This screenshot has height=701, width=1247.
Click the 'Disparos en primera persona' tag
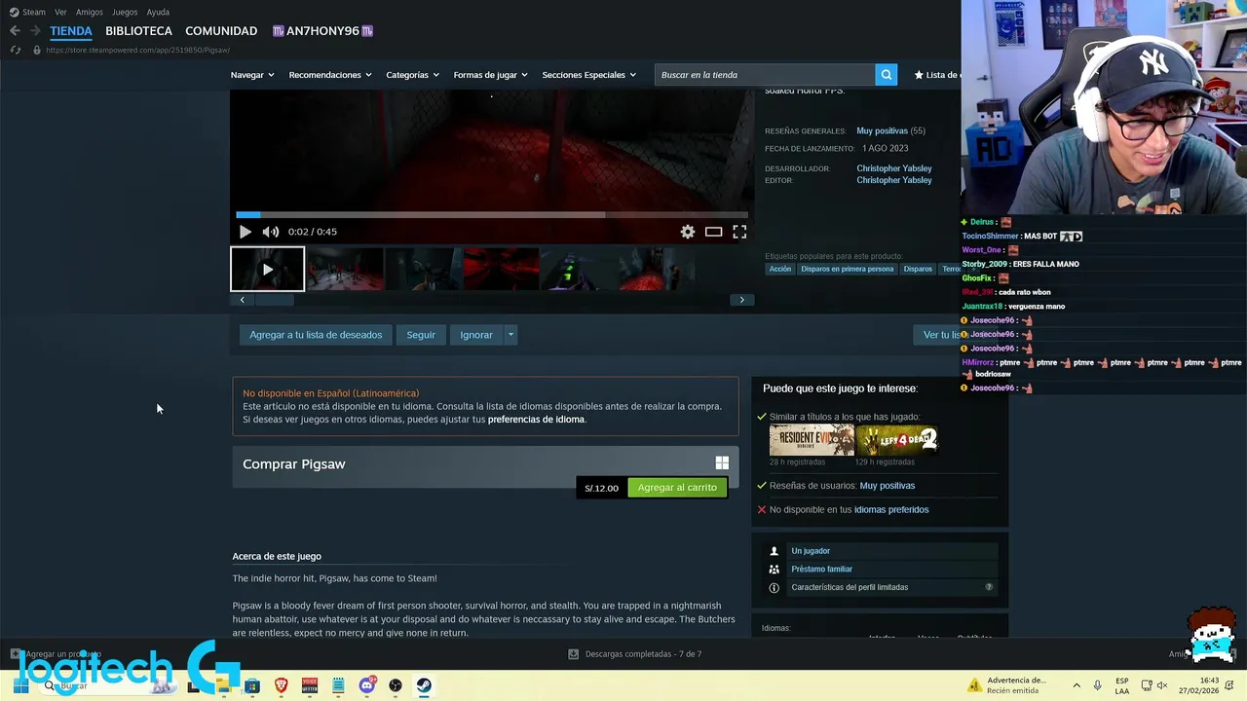point(847,269)
